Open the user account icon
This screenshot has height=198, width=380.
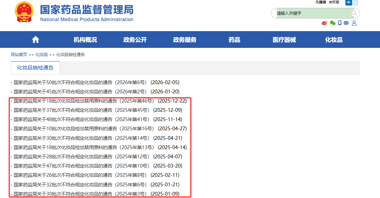354,23
